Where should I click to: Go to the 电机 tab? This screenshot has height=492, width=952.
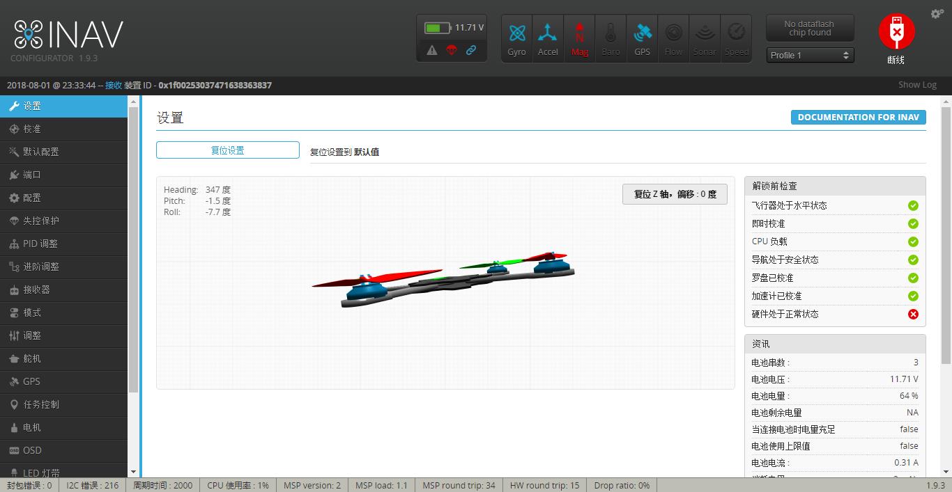pyautogui.click(x=64, y=427)
